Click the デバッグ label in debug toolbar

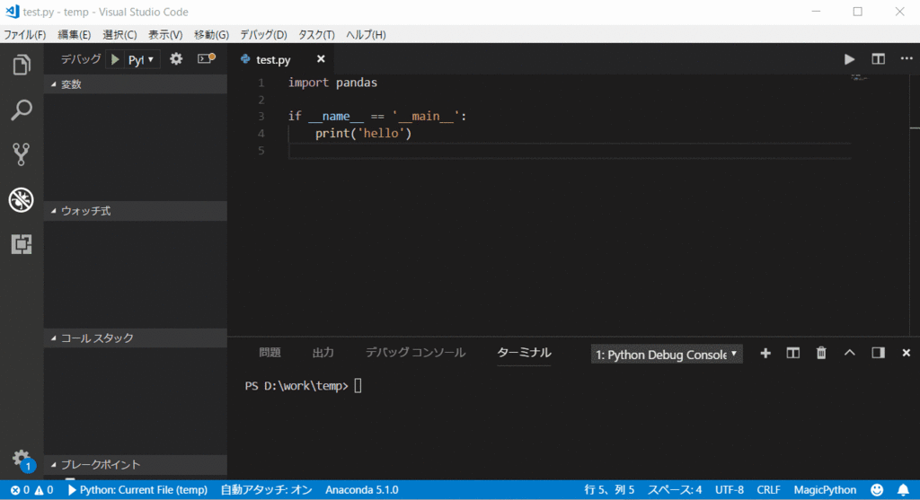pos(80,59)
